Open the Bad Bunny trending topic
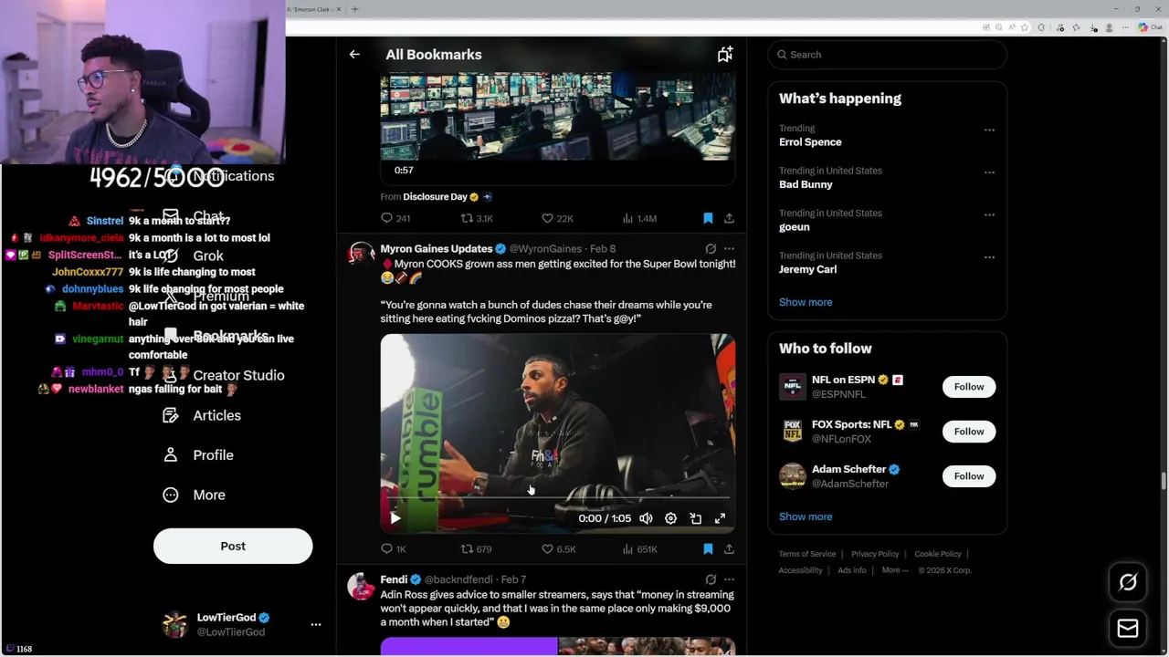1169x657 pixels. [806, 184]
